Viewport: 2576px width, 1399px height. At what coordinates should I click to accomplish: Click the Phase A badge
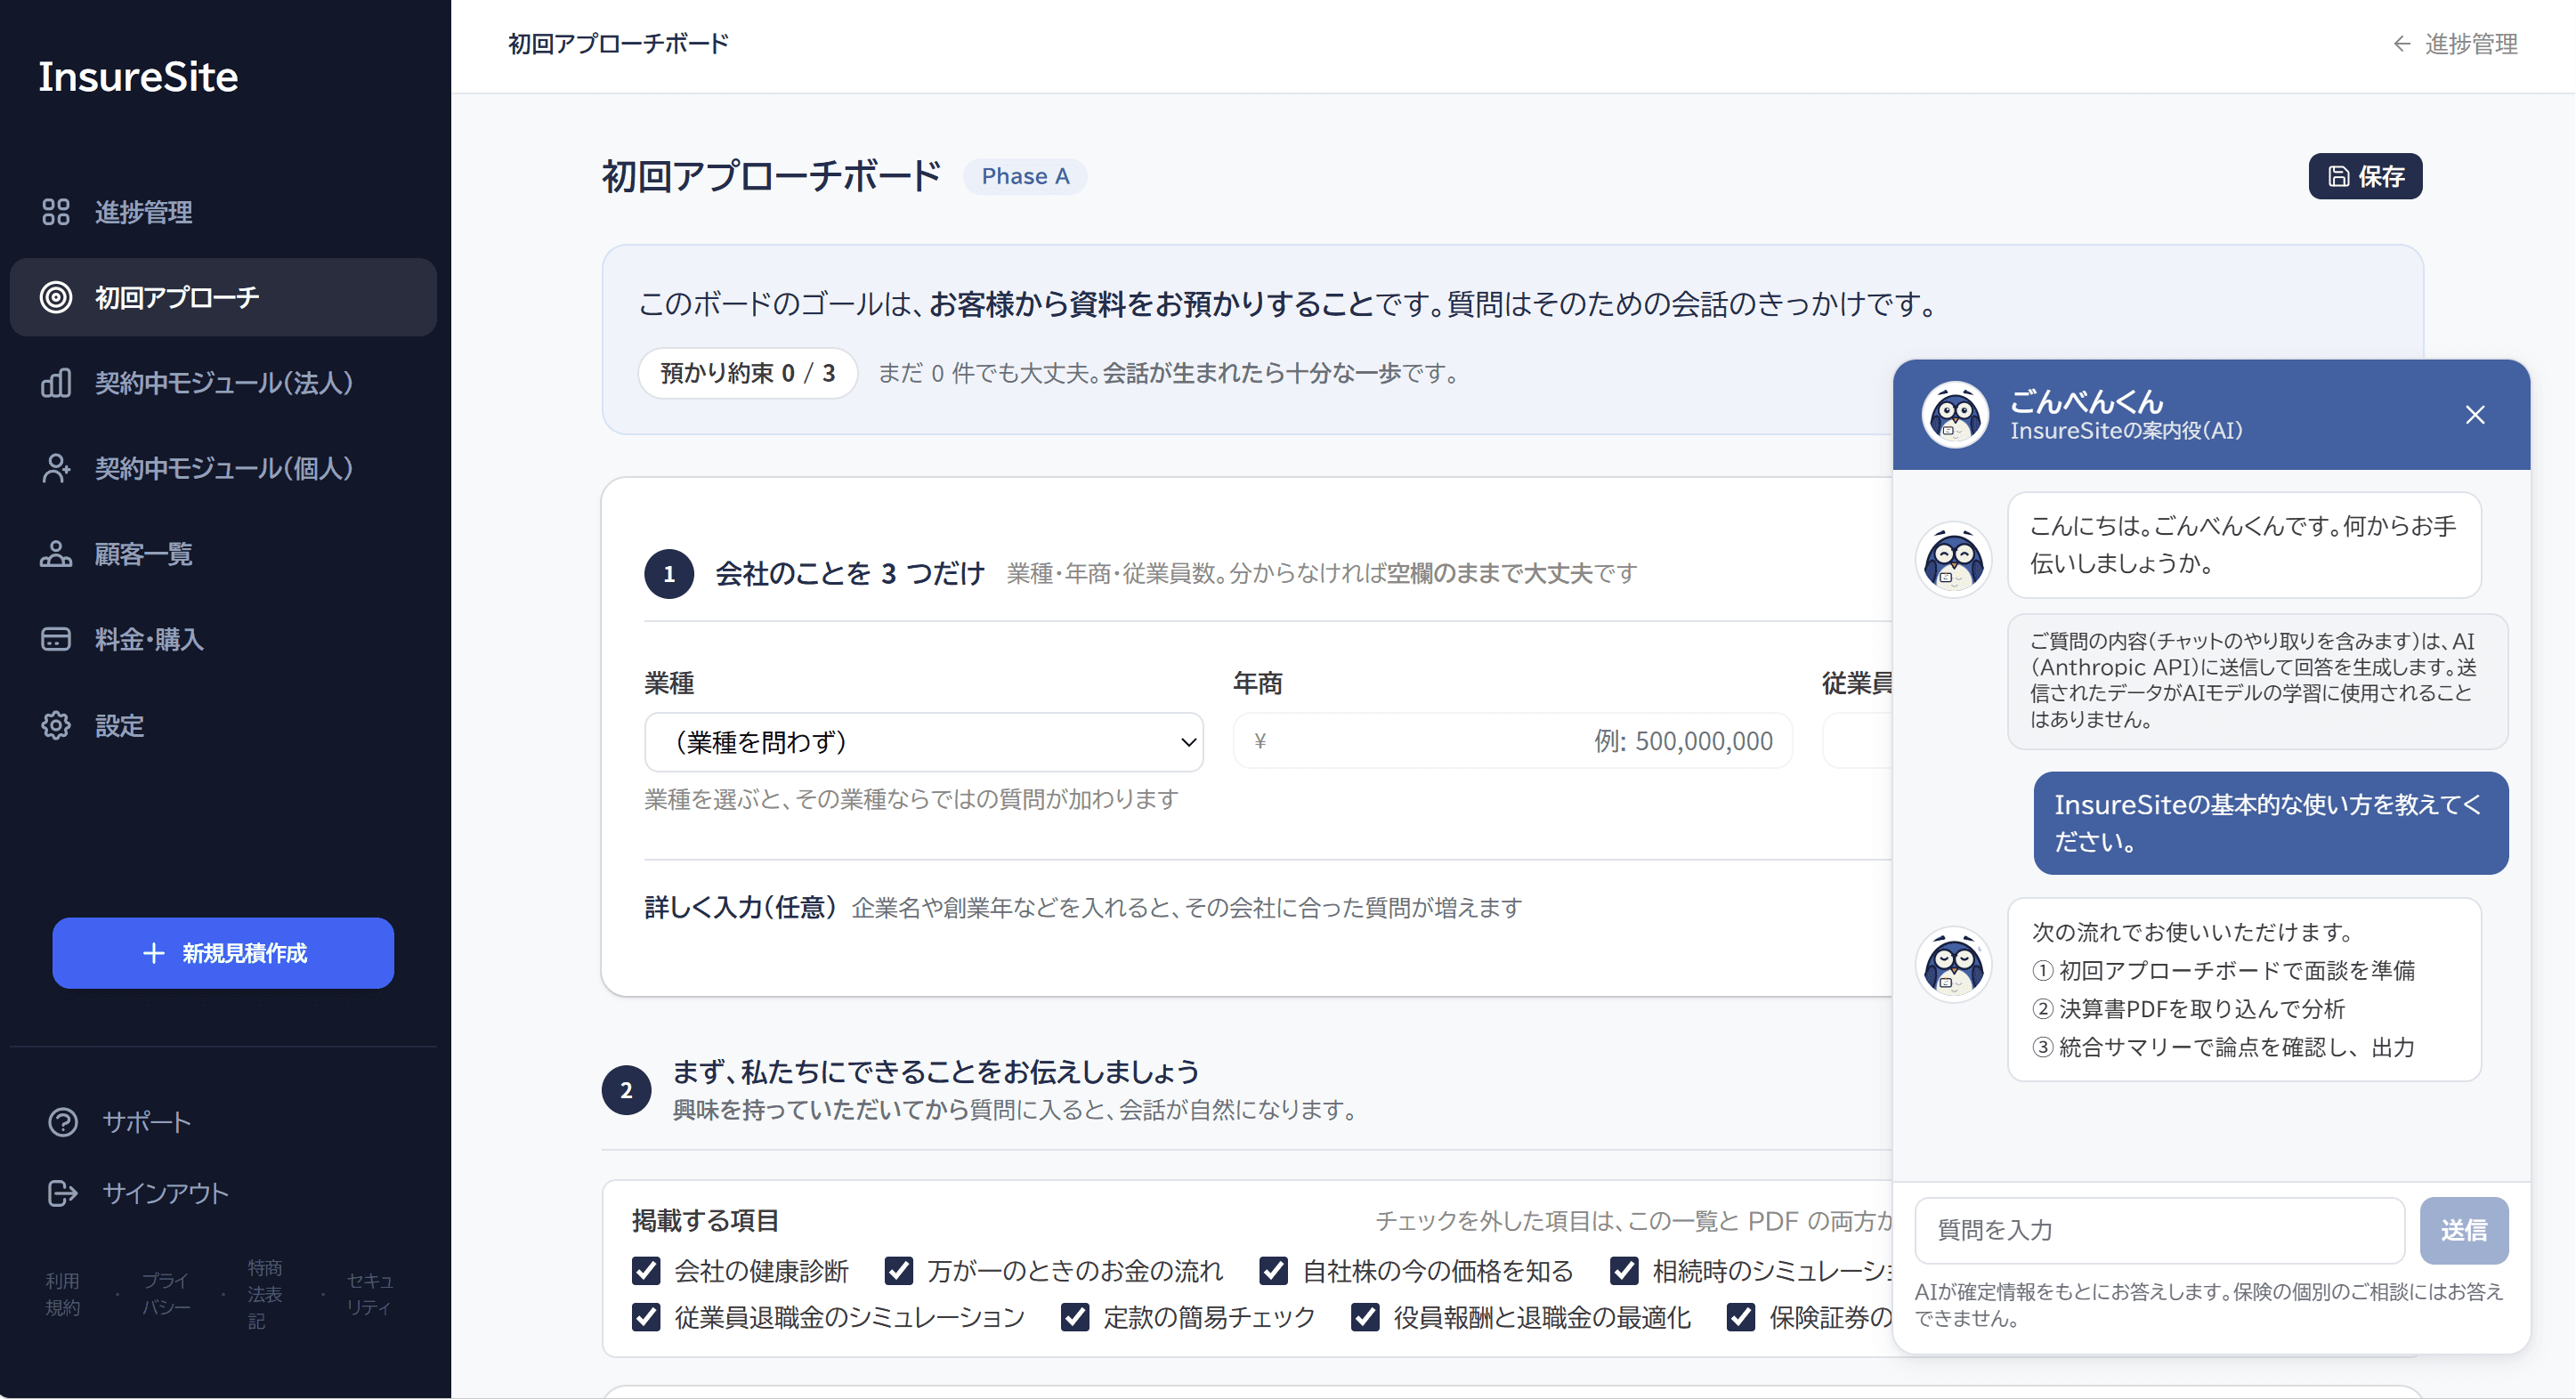(1025, 176)
